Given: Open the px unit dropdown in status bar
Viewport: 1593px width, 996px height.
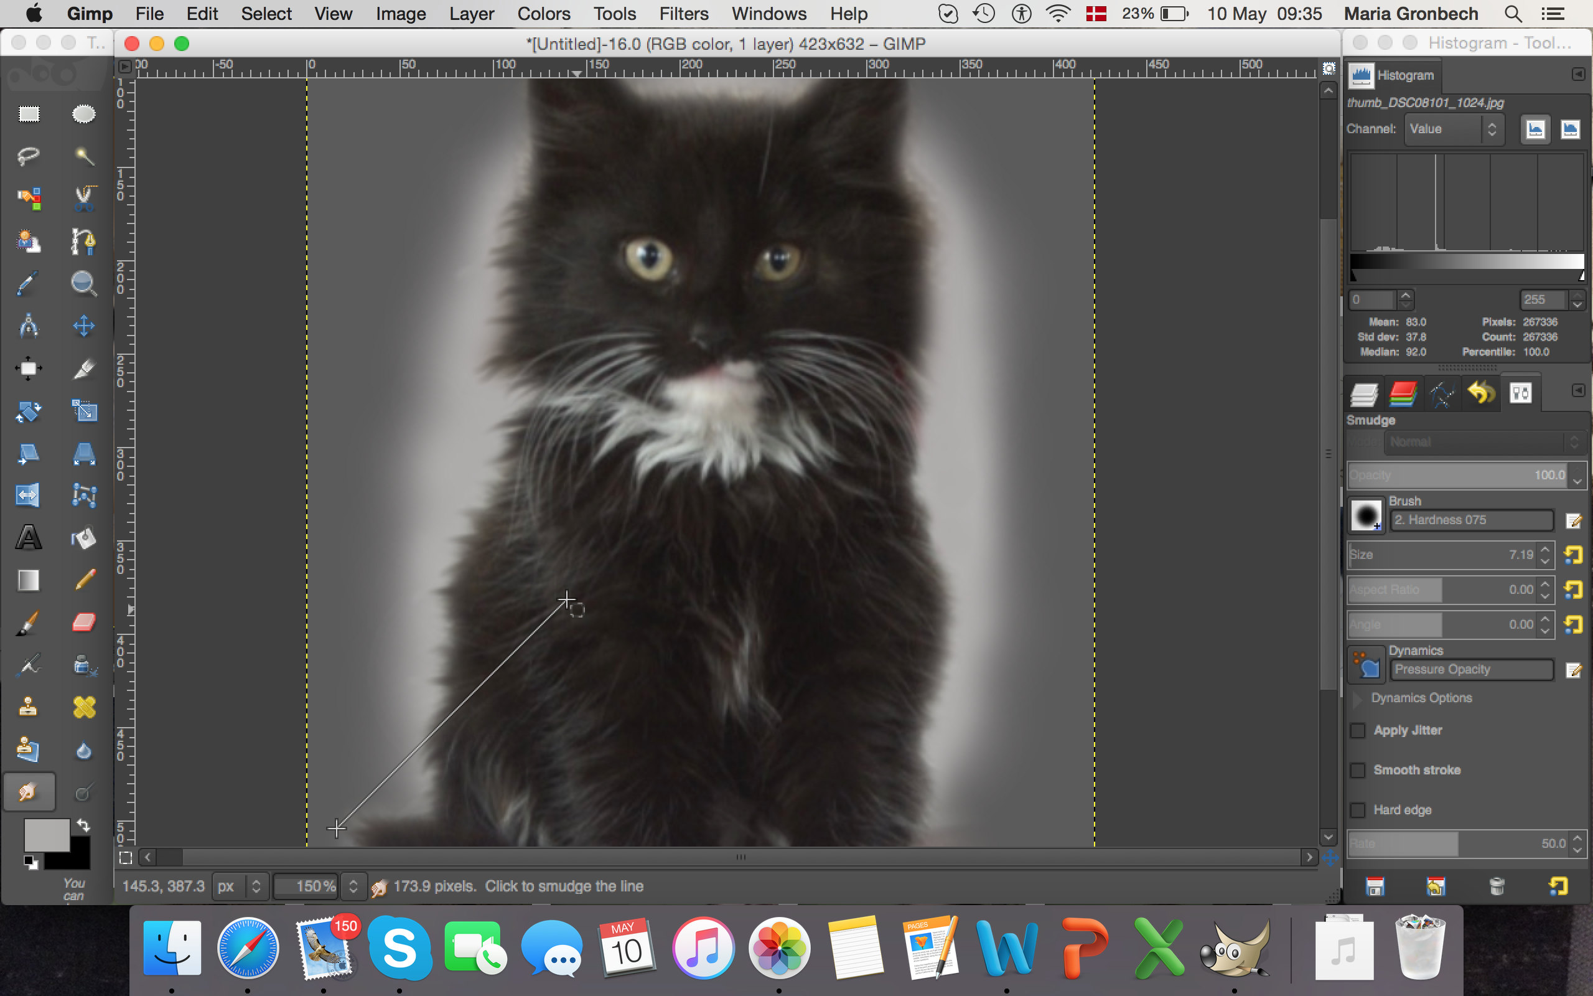Looking at the screenshot, I should point(239,886).
